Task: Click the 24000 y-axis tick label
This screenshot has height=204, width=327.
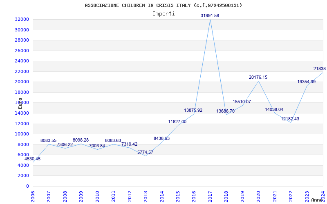Action: point(22,61)
